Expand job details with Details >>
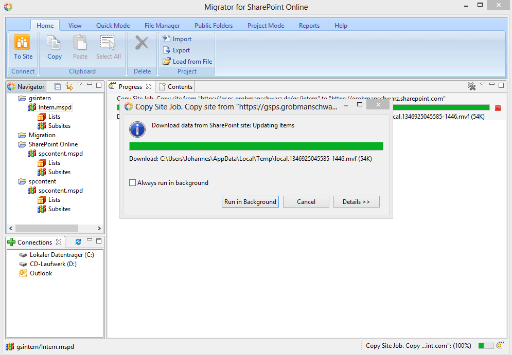Image resolution: width=512 pixels, height=355 pixels. click(356, 202)
